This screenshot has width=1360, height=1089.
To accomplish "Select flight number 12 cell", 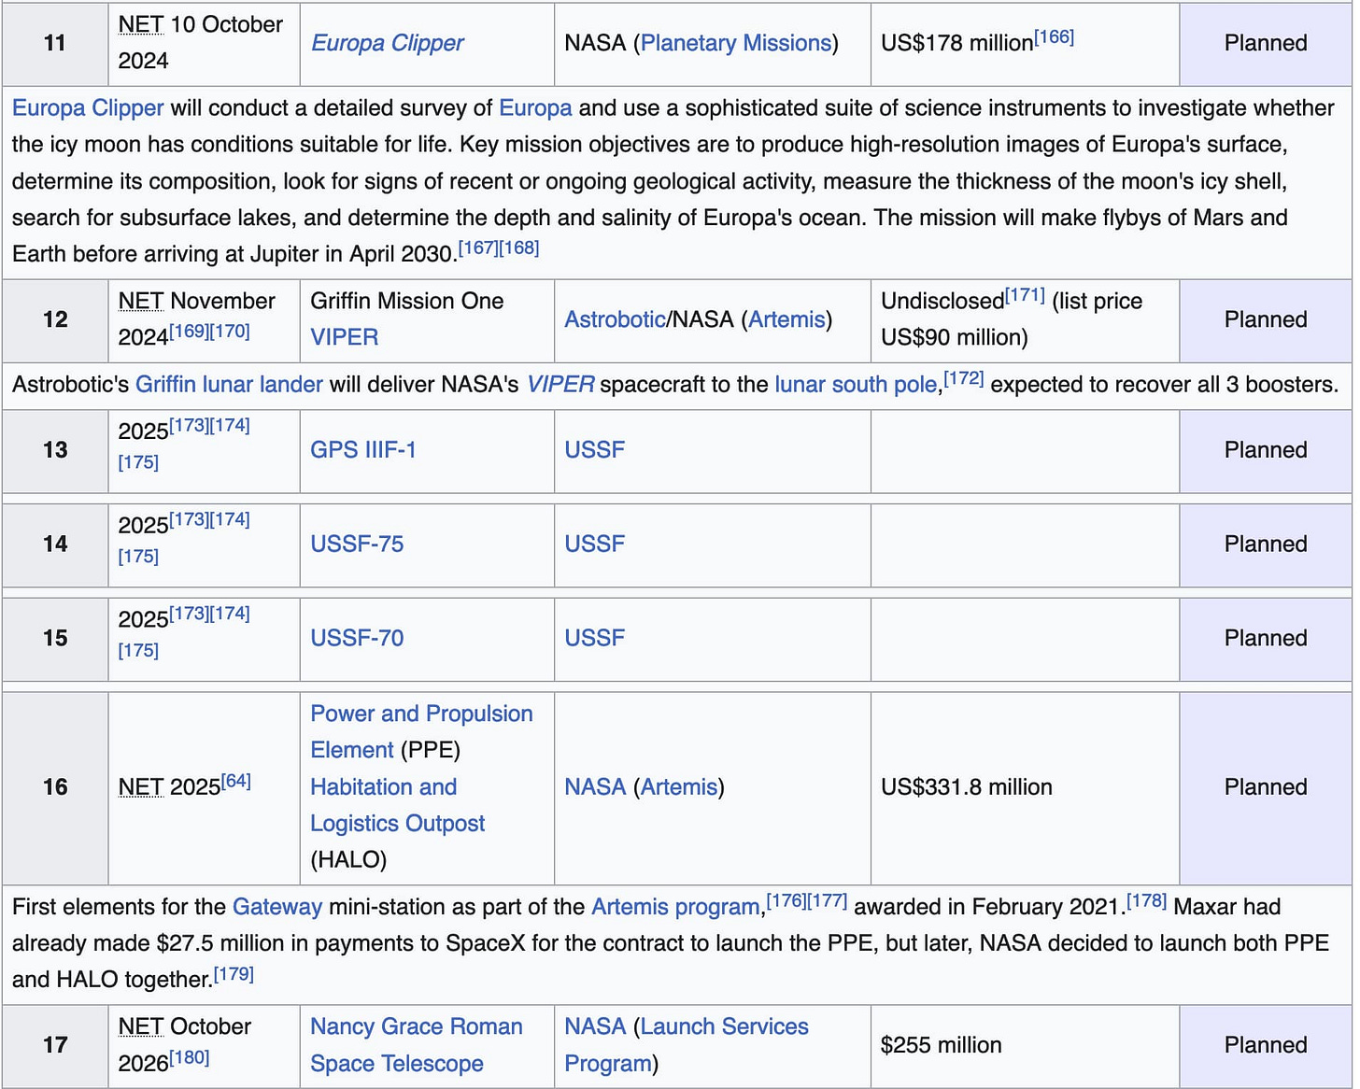I will 55,319.
